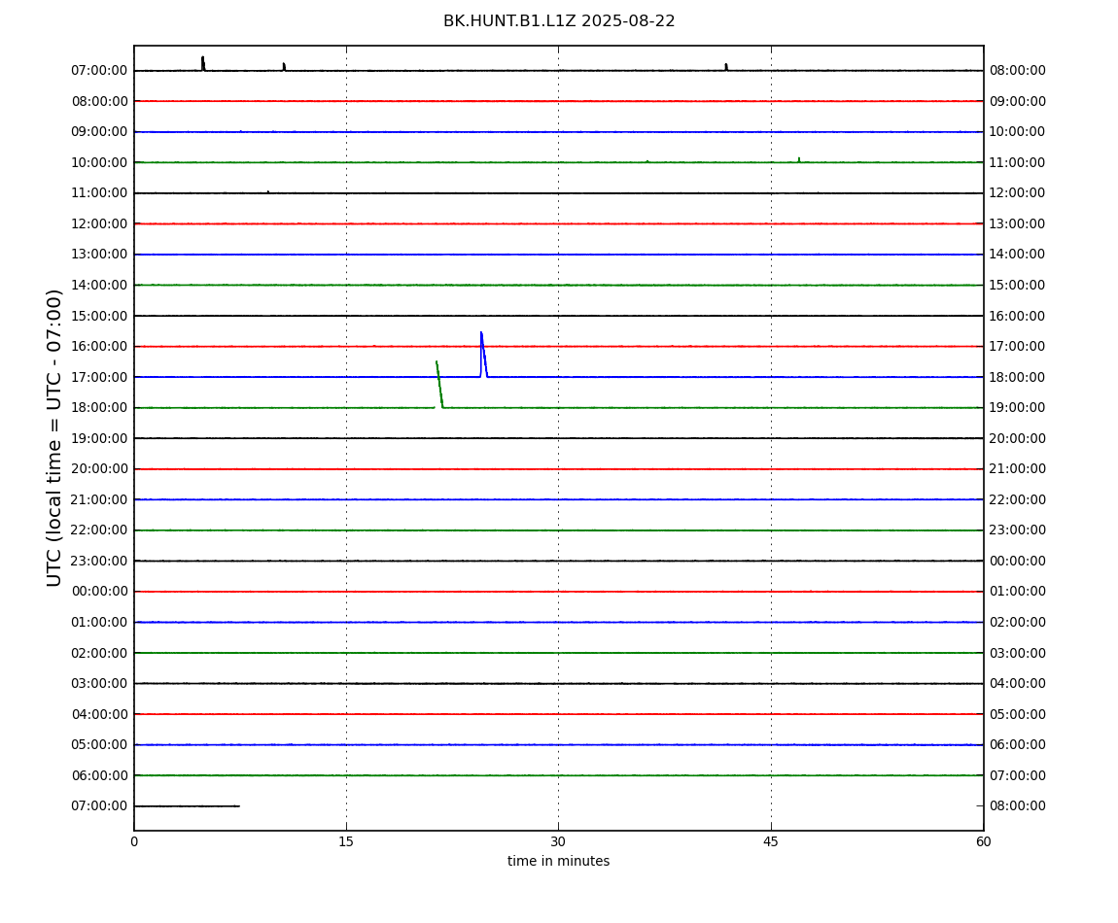The height and width of the screenshot is (923, 1118).
Task: Click the left-axis start time label 18:00:00
Action: click(99, 408)
